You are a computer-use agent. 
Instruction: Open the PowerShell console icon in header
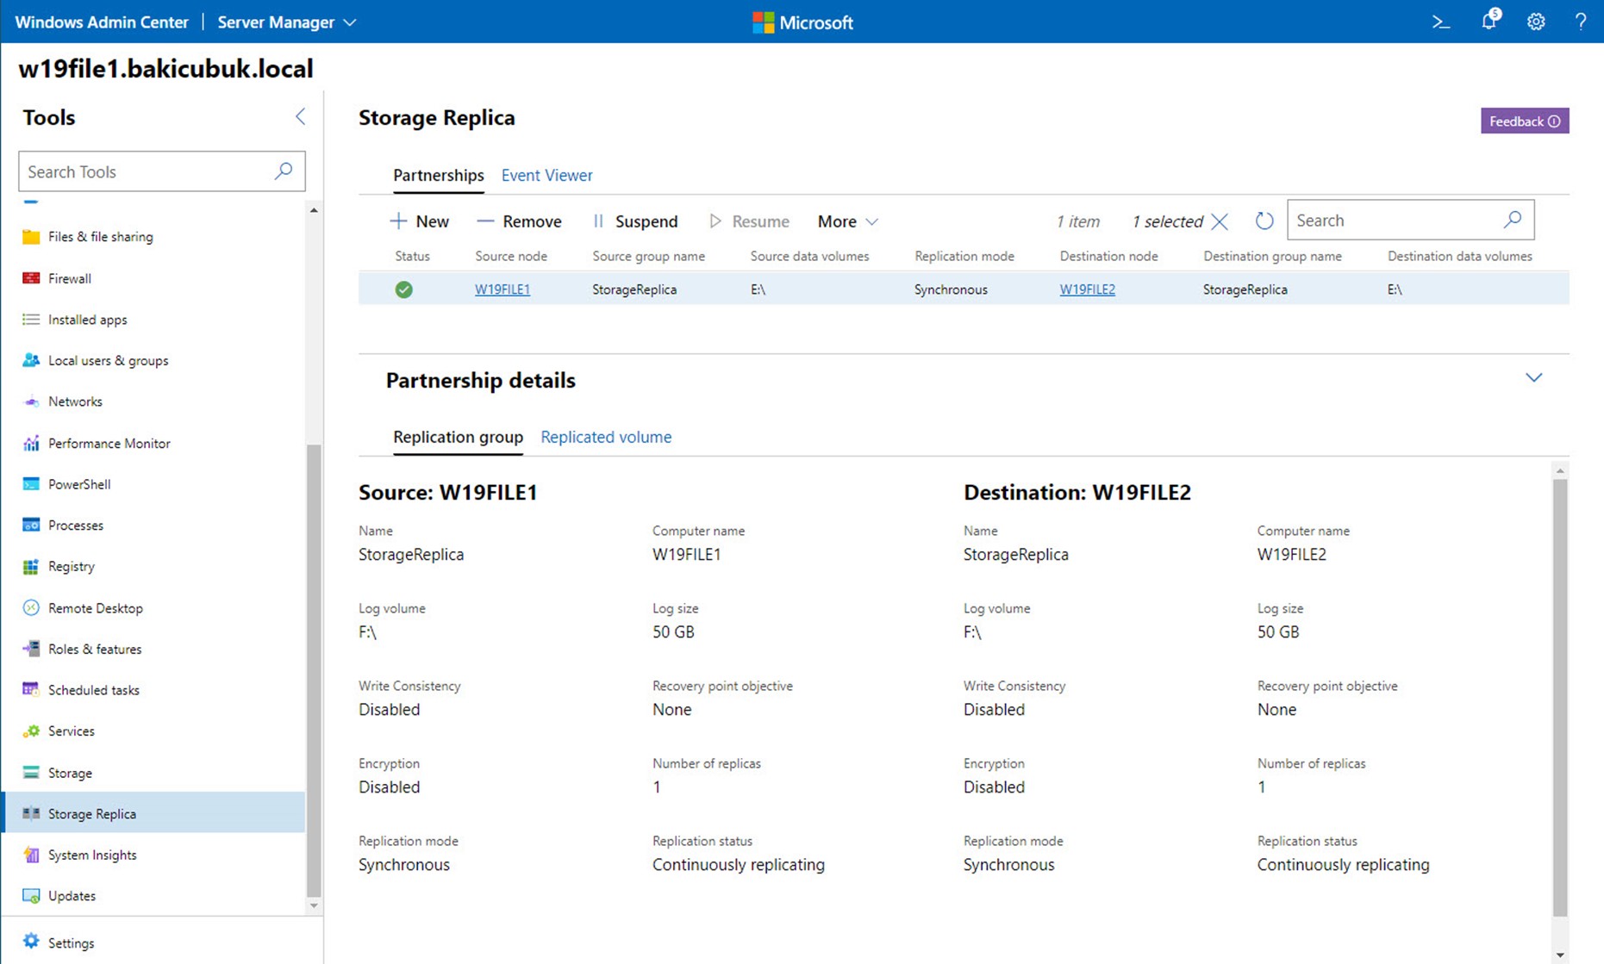pos(1440,22)
